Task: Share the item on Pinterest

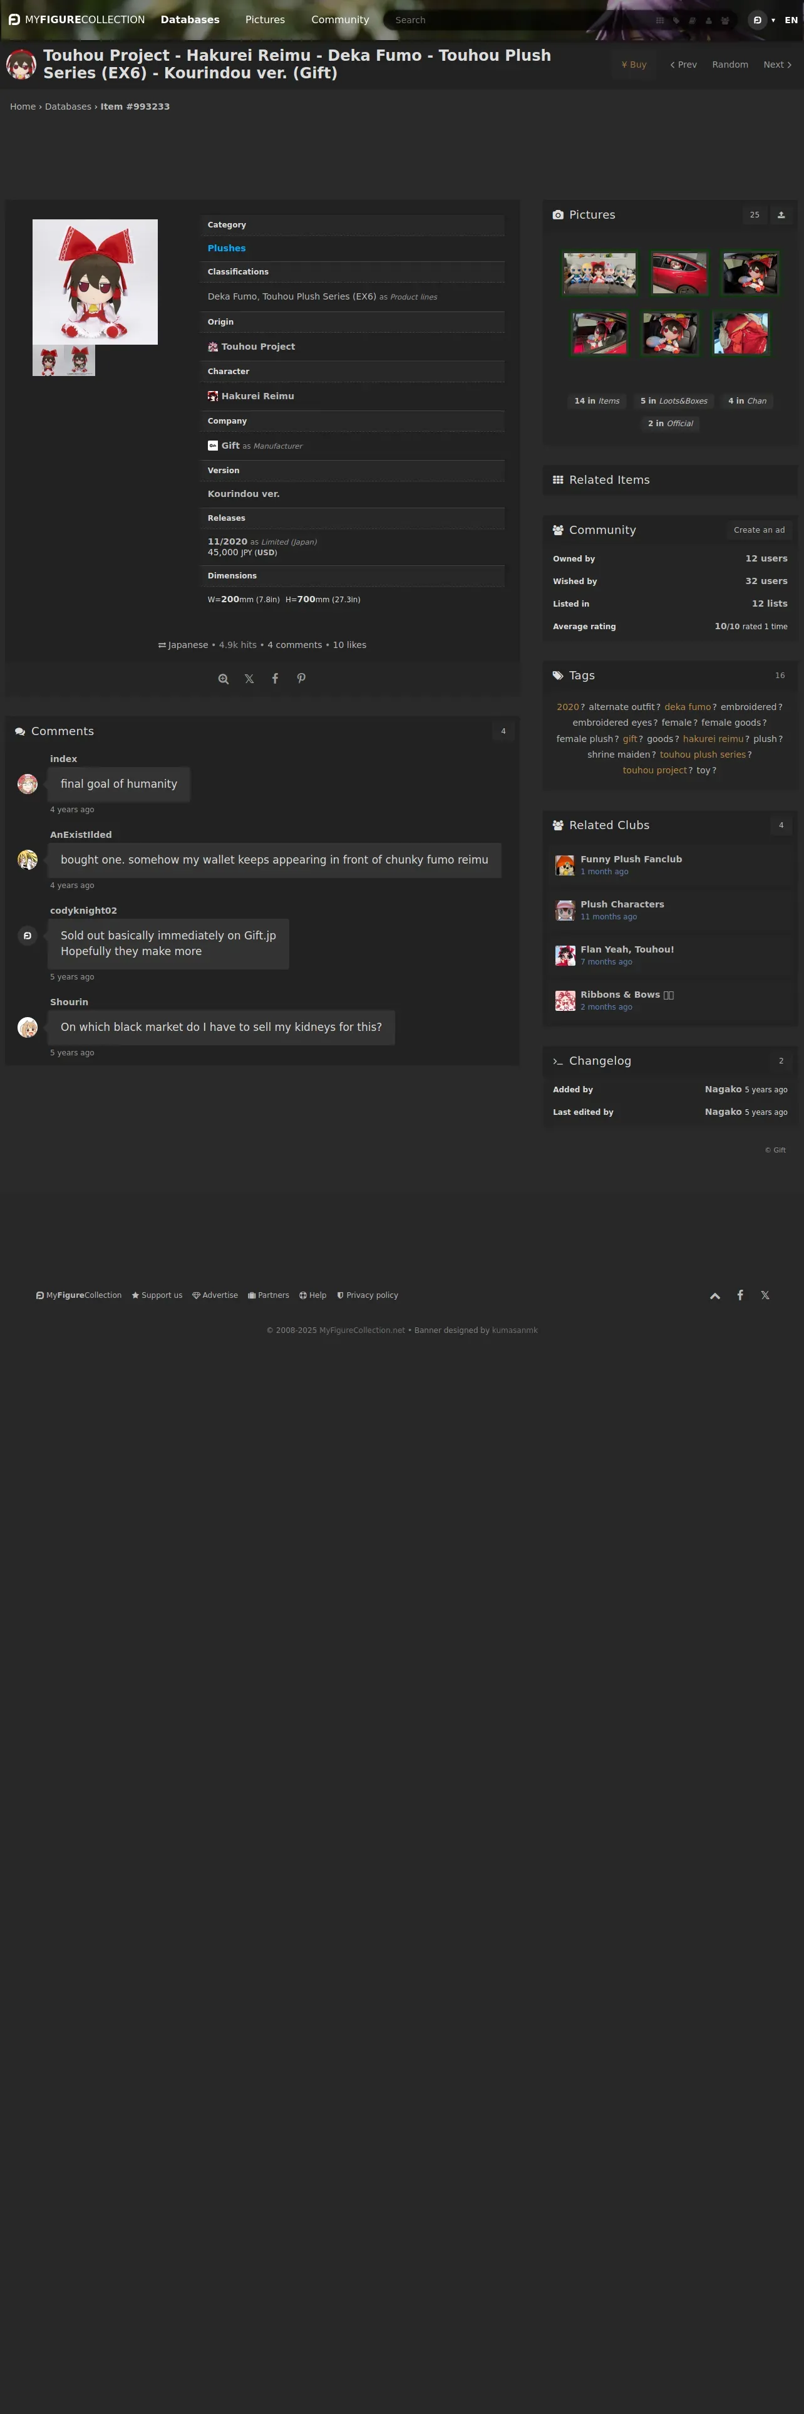Action: click(x=301, y=679)
